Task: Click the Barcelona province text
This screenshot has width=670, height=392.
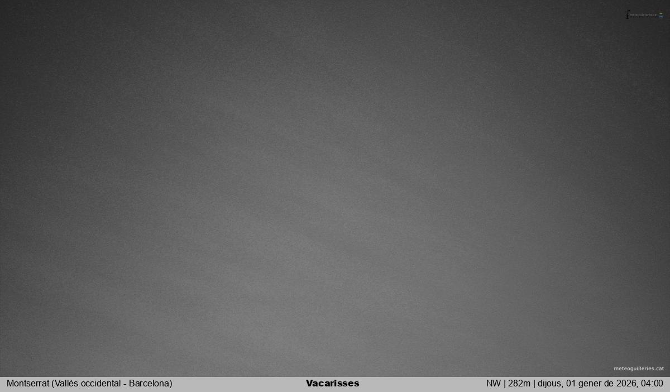Action: coord(149,384)
